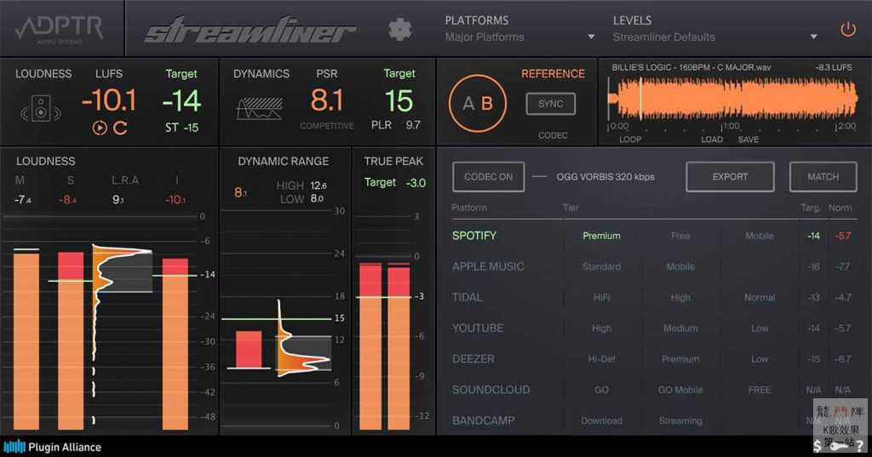The width and height of the screenshot is (872, 457).
Task: Select the BANDCAMP platform row
Action: [483, 421]
